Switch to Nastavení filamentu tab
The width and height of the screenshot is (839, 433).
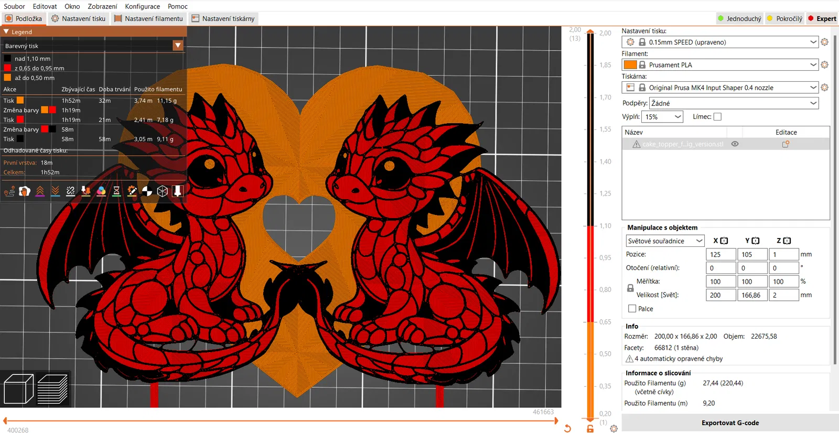pyautogui.click(x=148, y=18)
